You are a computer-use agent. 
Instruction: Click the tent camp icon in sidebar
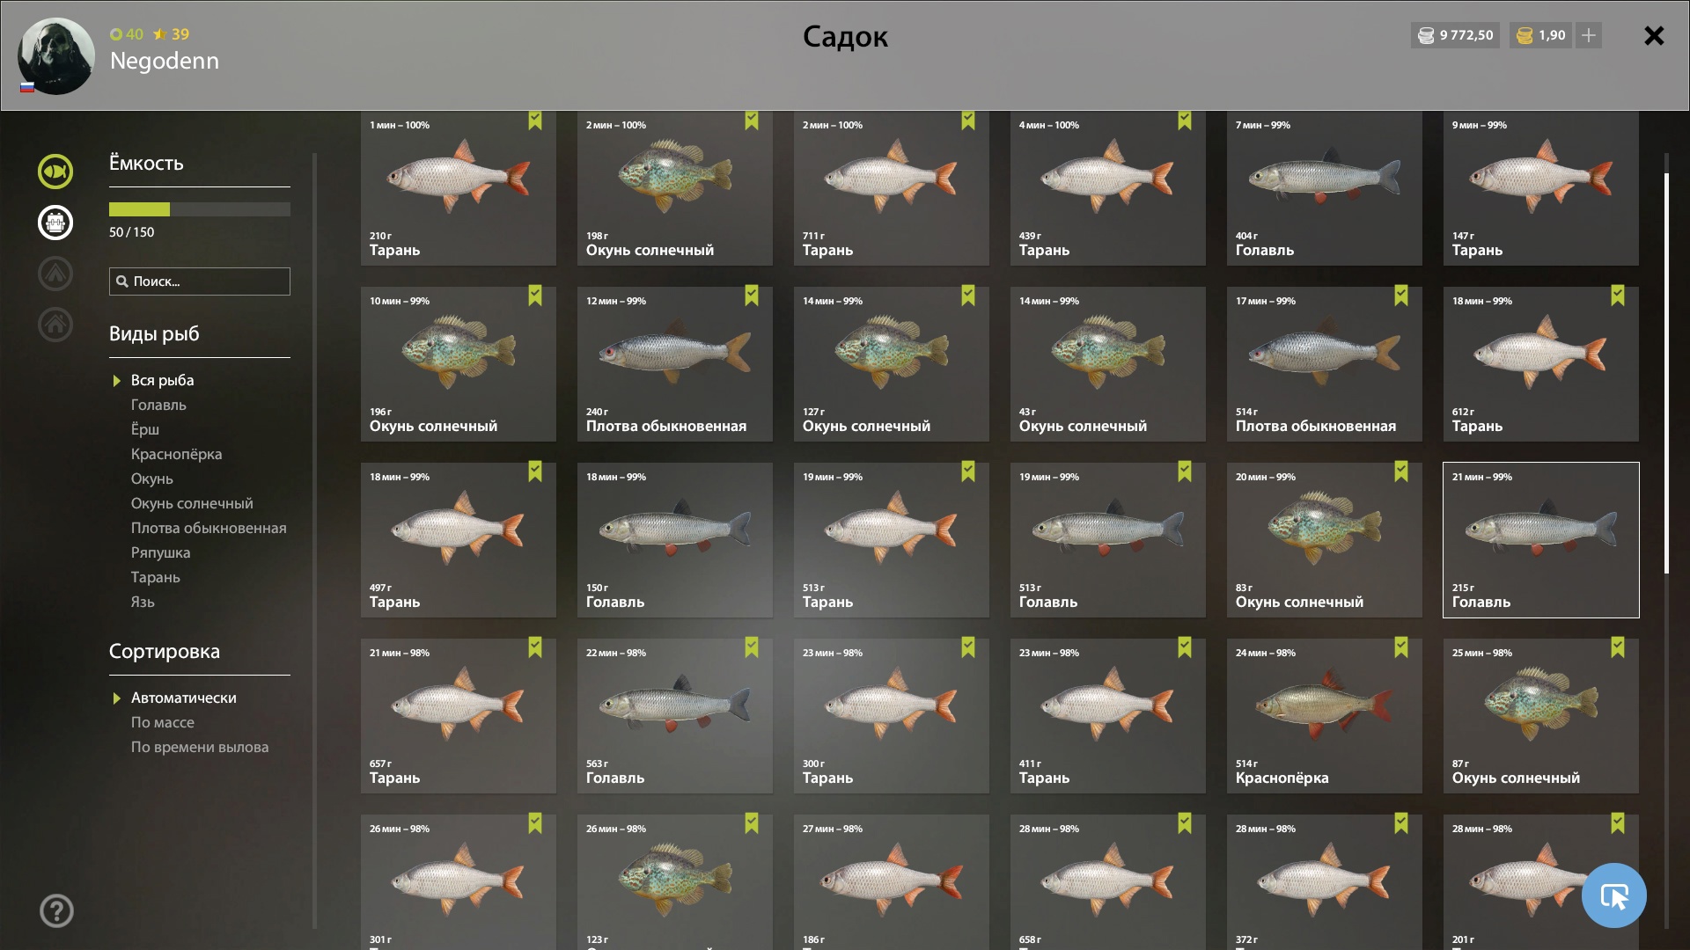click(x=55, y=274)
